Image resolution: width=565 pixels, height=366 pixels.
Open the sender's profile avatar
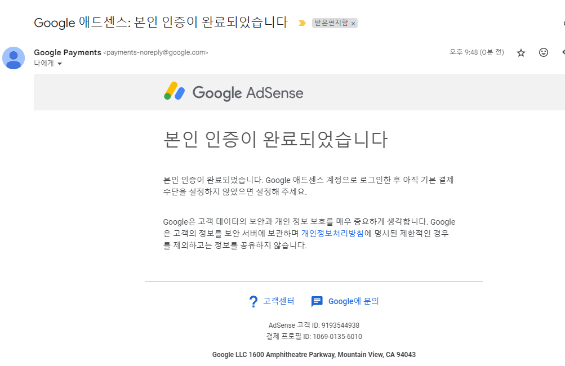click(x=14, y=58)
